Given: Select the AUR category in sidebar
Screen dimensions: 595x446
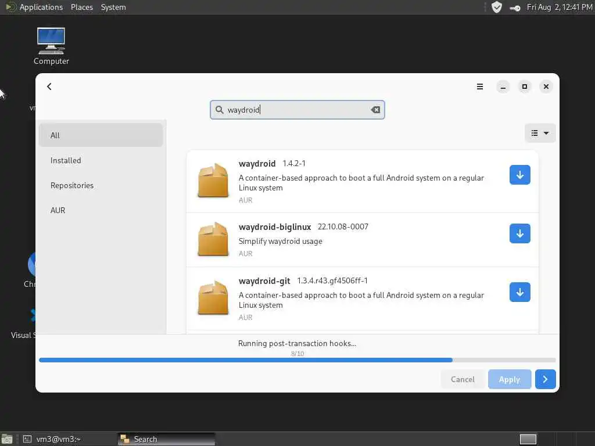Looking at the screenshot, I should pos(101,210).
